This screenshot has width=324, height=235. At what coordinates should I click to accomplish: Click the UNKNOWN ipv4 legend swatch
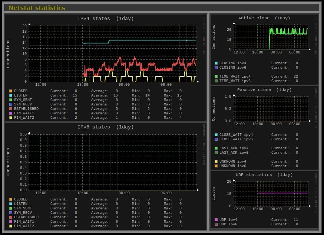coord(216,161)
